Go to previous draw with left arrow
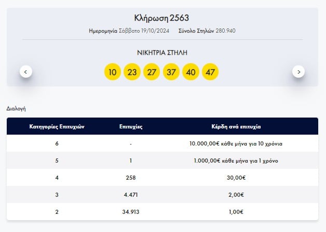The width and height of the screenshot is (326, 232). [x=26, y=72]
